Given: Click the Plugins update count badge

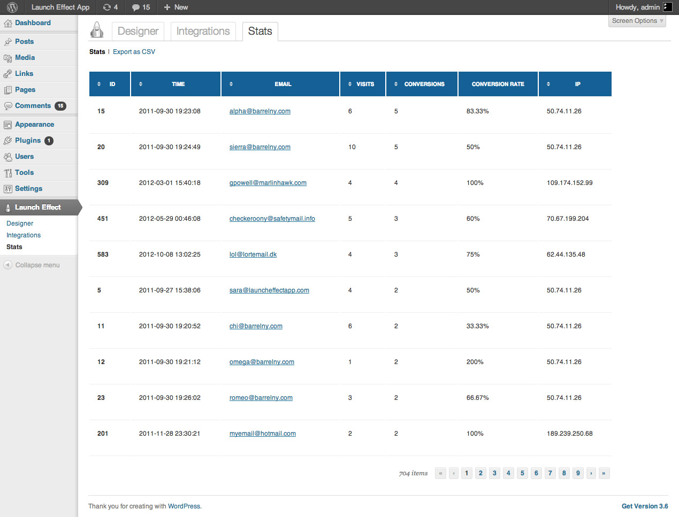Looking at the screenshot, I should tap(49, 141).
